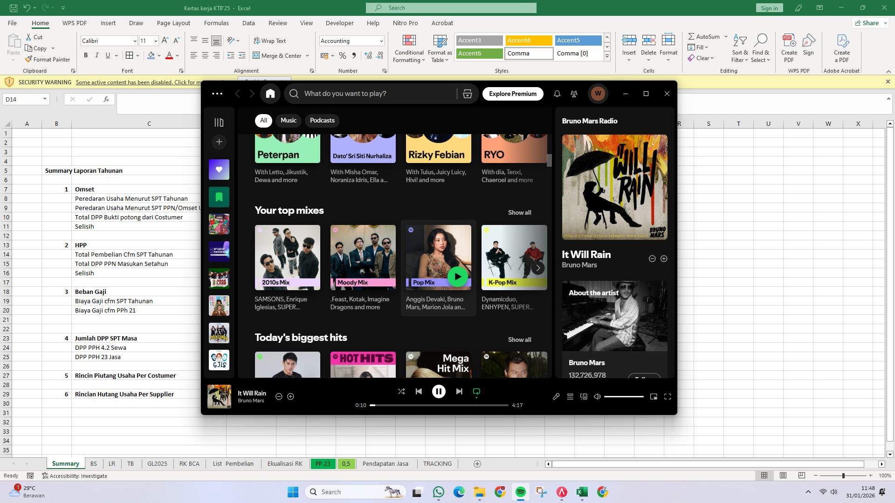Open Spotify Liked Songs playlist icon
The height and width of the screenshot is (503, 895).
219,170
